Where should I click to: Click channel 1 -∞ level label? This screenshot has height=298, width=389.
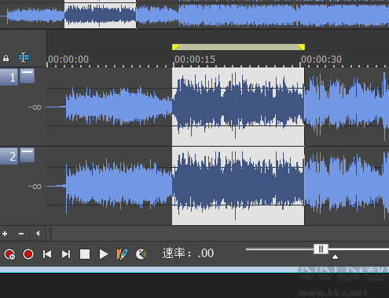click(x=35, y=107)
